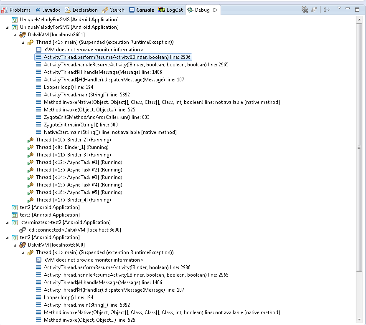Select Looper.loop() line 194 under localhost:8600

click(x=69, y=297)
